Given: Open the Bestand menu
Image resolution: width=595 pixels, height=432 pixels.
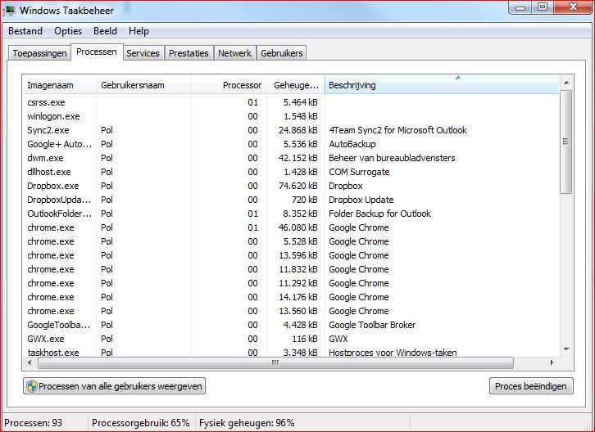Looking at the screenshot, I should 26,31.
